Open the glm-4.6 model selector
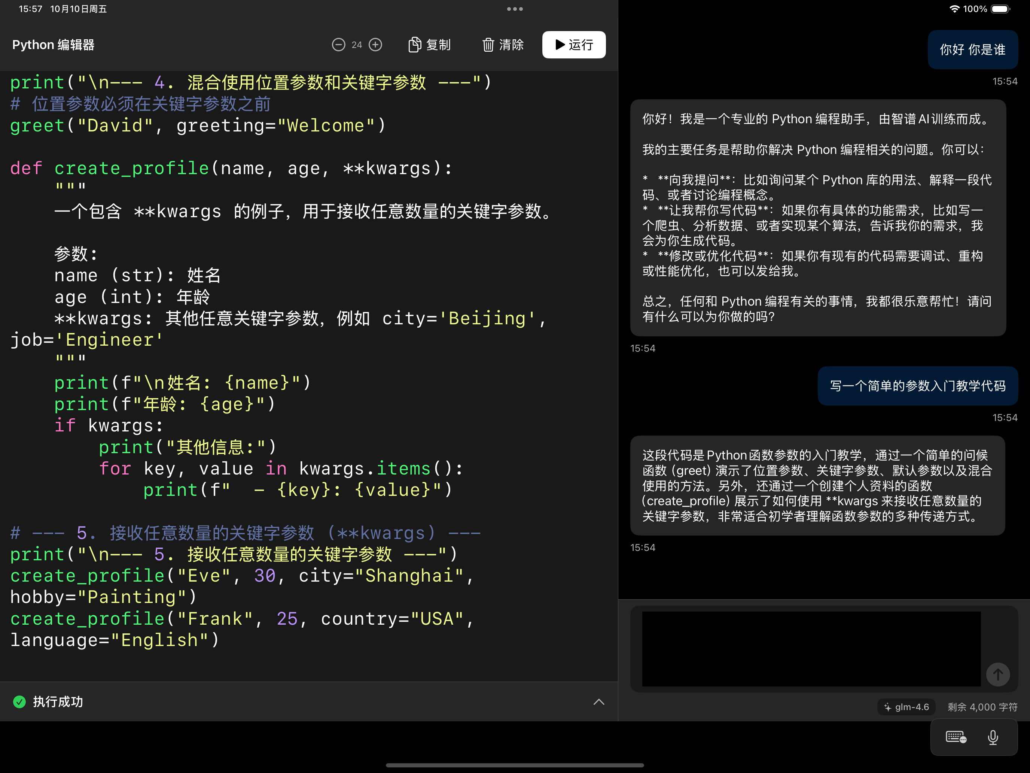This screenshot has width=1030, height=773. pyautogui.click(x=906, y=707)
